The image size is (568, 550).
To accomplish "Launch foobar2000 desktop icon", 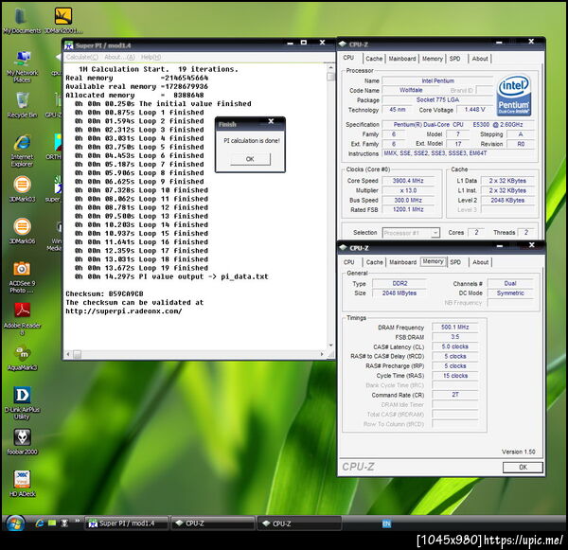I will 21,438.
